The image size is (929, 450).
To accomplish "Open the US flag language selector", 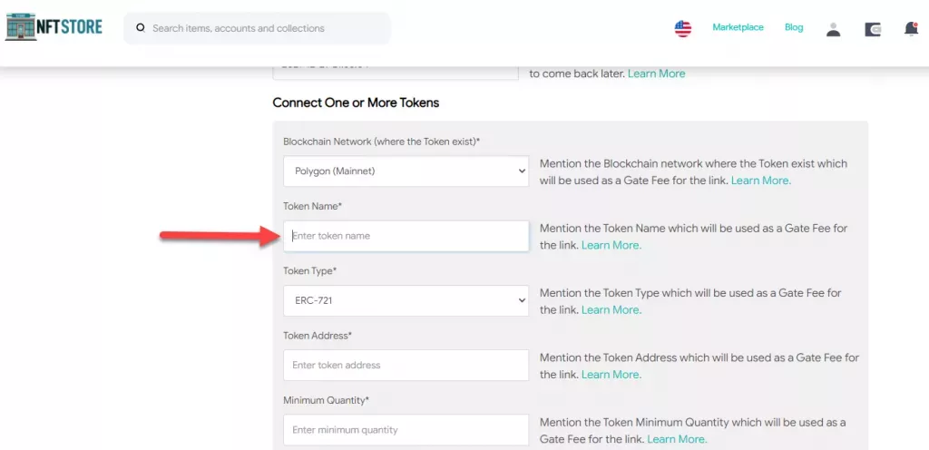I will tap(683, 28).
